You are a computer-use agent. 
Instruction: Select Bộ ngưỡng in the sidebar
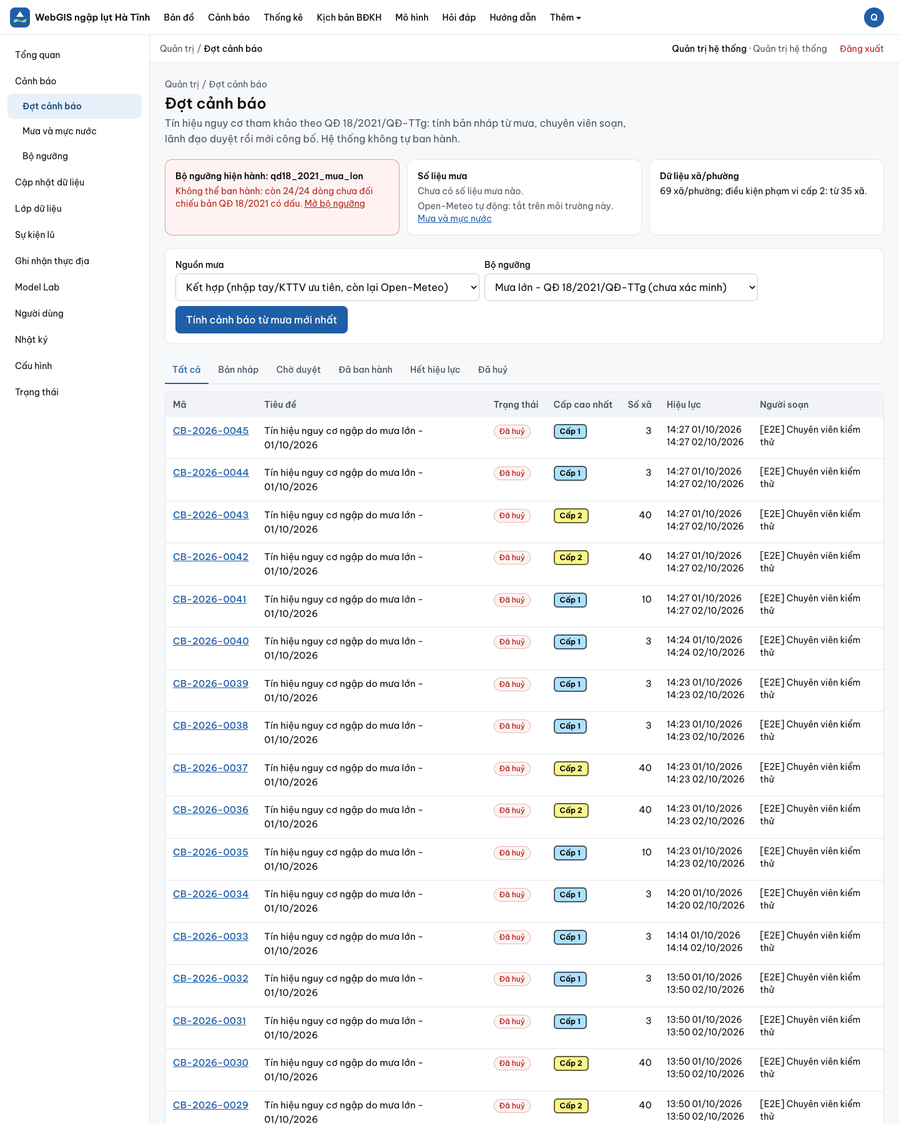(x=75, y=156)
